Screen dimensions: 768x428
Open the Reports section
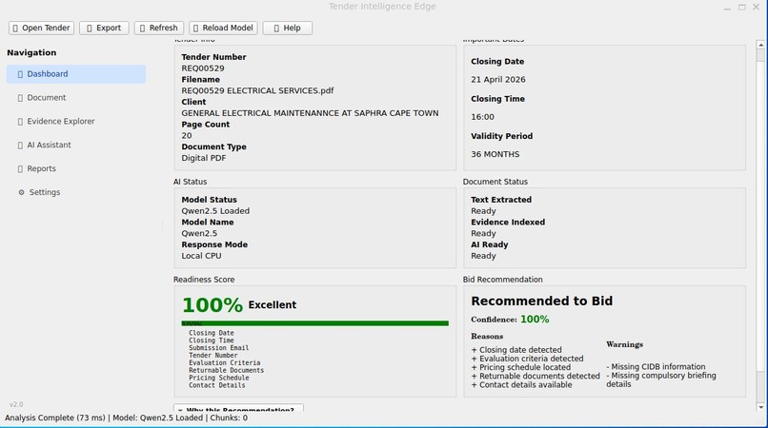76,168
